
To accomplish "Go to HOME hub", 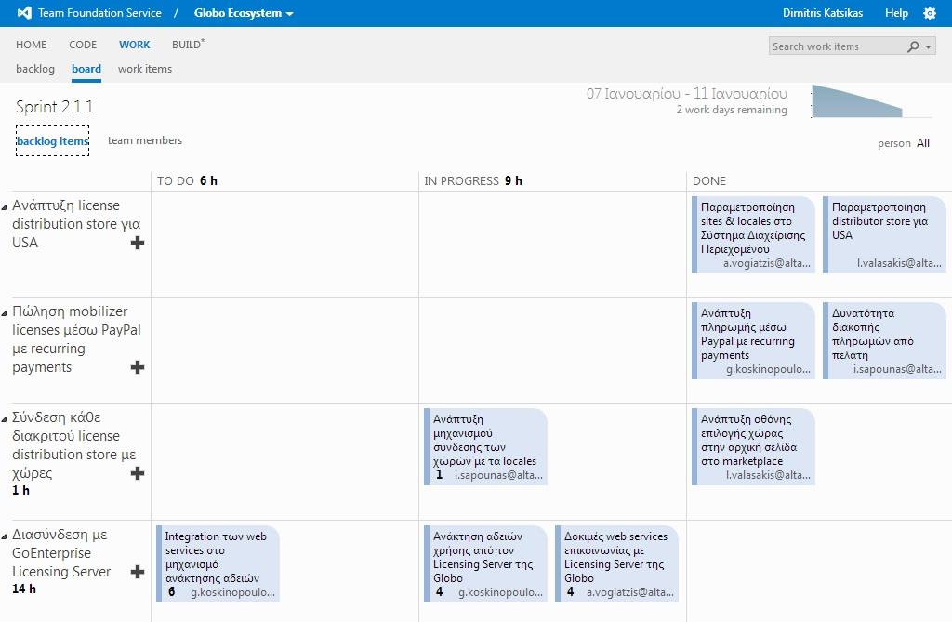I will click(x=31, y=45).
